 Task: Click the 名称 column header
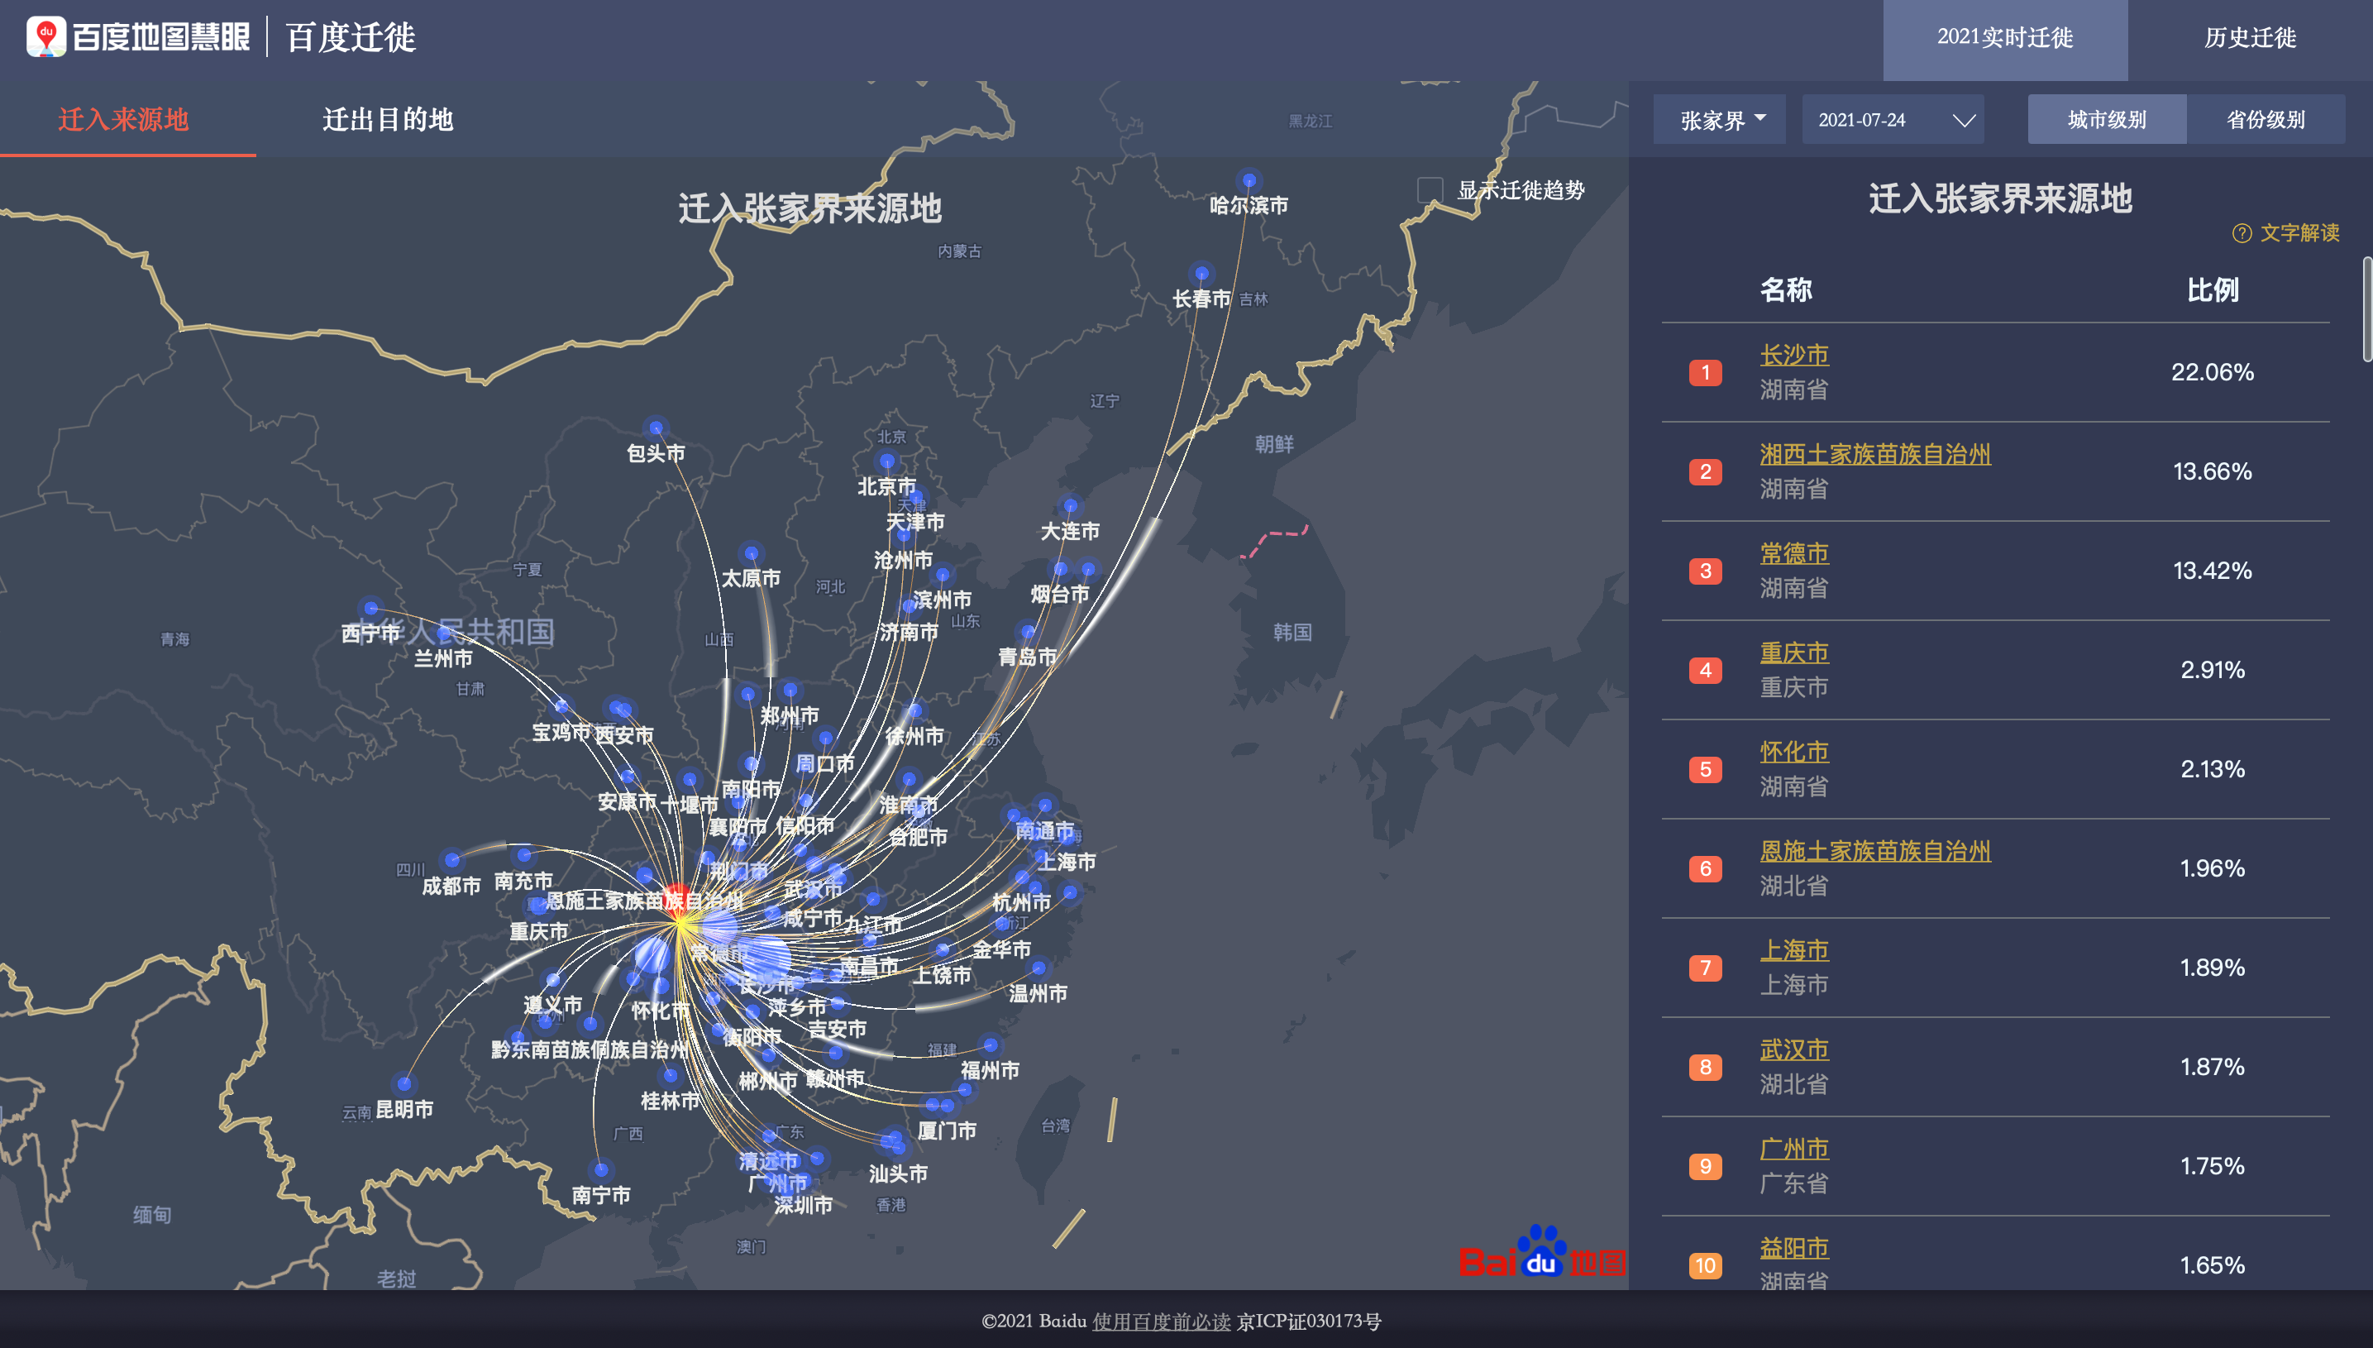(1786, 289)
